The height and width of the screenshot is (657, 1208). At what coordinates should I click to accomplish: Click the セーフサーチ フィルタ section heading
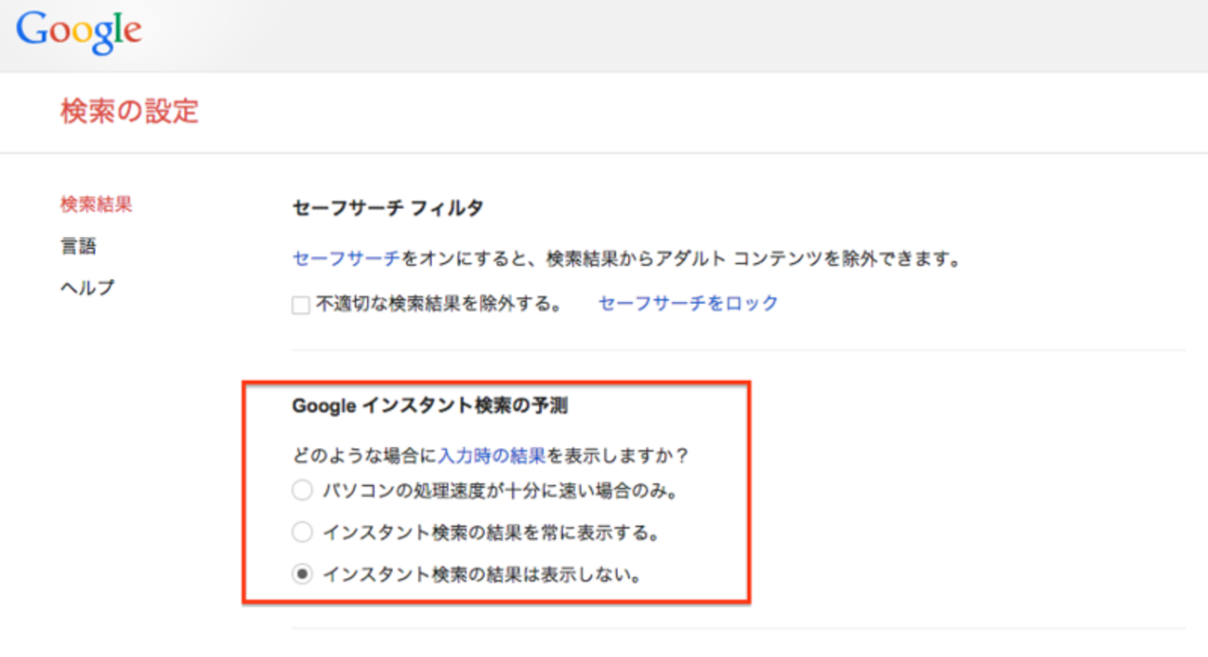(x=387, y=208)
